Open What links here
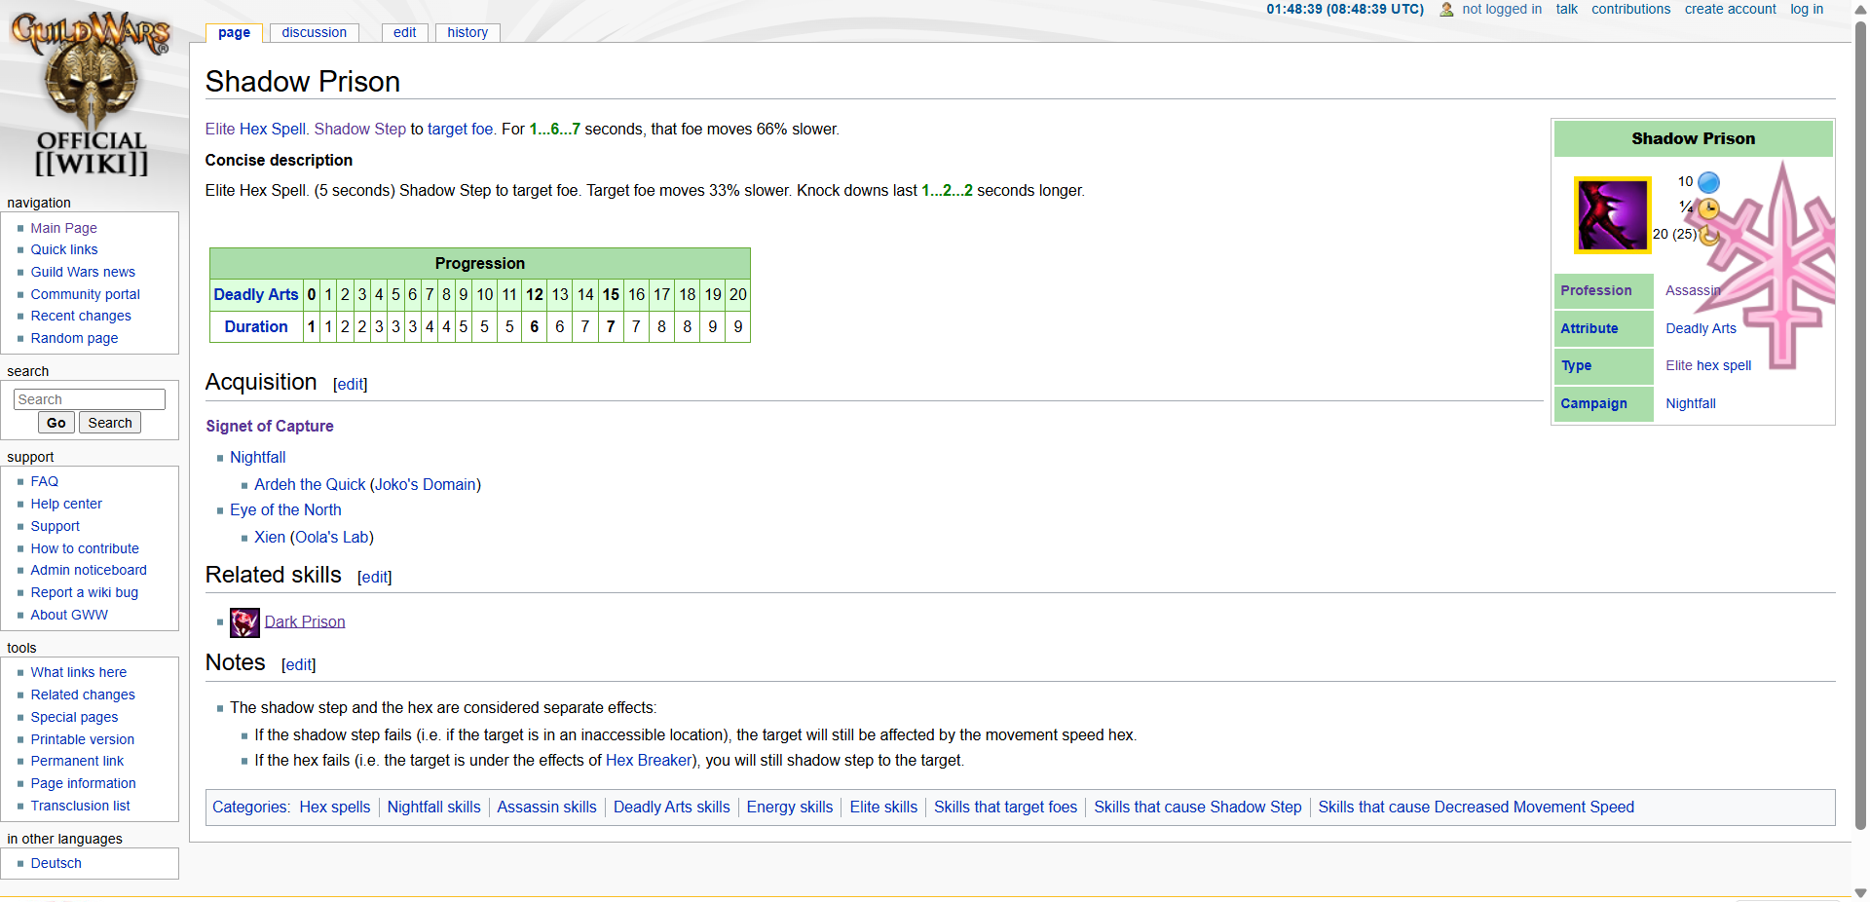 78,672
